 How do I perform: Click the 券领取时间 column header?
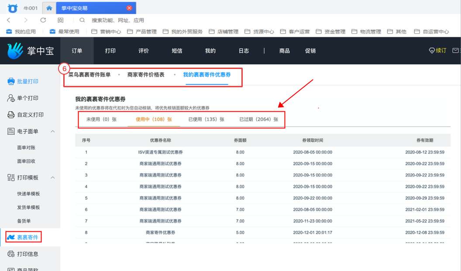[x=313, y=141]
